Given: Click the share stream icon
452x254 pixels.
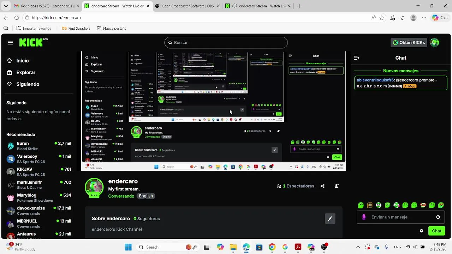Looking at the screenshot, I should (322, 186).
